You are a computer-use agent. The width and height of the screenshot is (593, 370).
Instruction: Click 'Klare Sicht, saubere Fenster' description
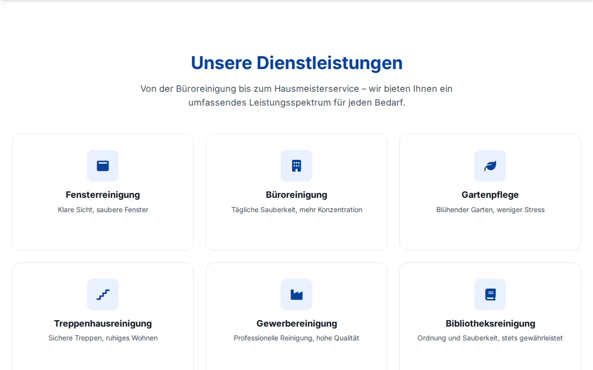pyautogui.click(x=103, y=210)
